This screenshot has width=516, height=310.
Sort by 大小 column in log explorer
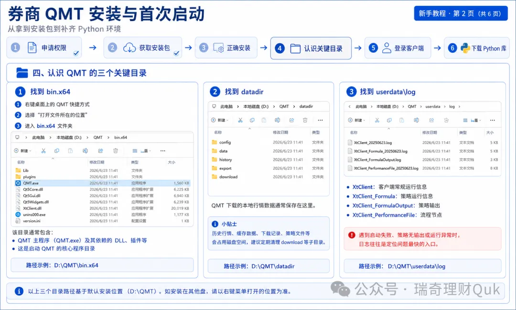coord(490,133)
